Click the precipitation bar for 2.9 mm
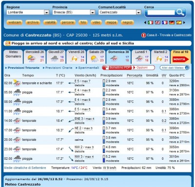The width and height of the screenshot is (195, 187). 104,83
